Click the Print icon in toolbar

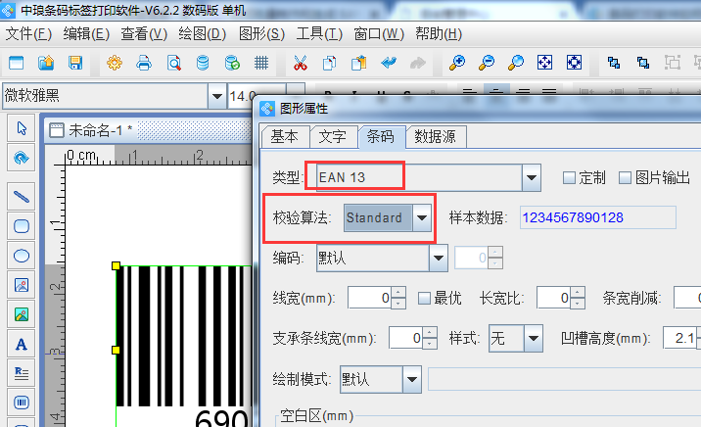coord(144,64)
